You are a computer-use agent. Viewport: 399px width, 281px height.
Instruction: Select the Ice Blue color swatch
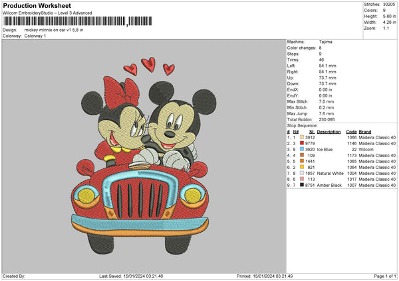pyautogui.click(x=301, y=149)
